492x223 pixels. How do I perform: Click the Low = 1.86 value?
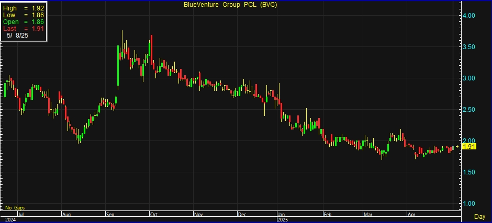click(23, 15)
